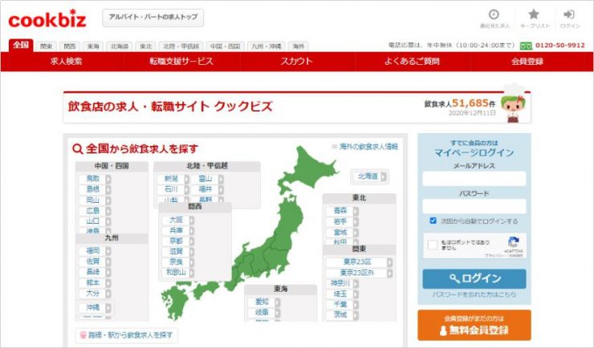
Task: Select the 和歌山 prefecture link
Action: coord(176,272)
